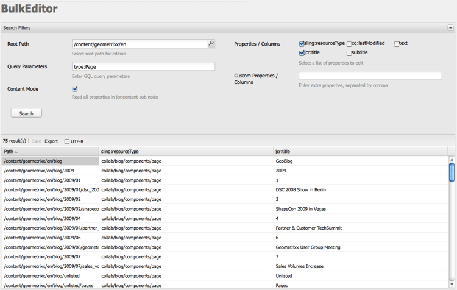The height and width of the screenshot is (290, 457).
Task: Click the DSC 2008 Show in Berlin cell
Action: tap(361, 189)
